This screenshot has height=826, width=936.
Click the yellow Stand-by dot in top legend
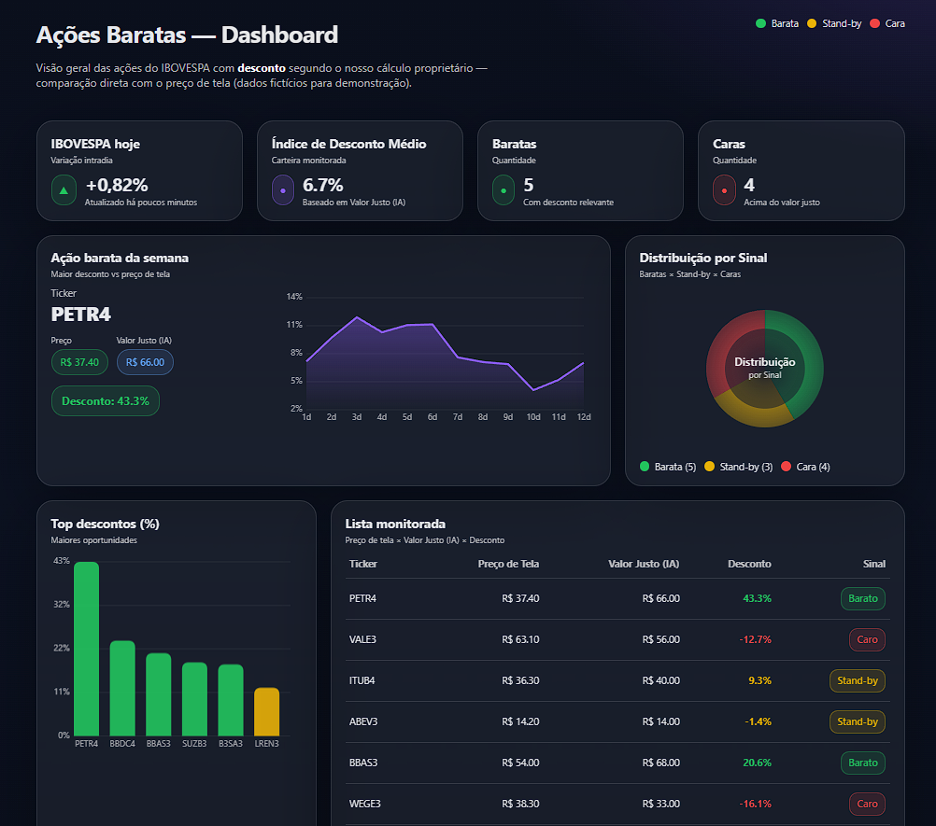[x=812, y=23]
